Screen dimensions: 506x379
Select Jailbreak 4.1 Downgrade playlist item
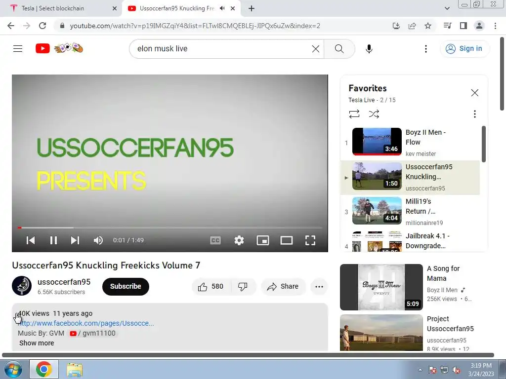pyautogui.click(x=410, y=240)
